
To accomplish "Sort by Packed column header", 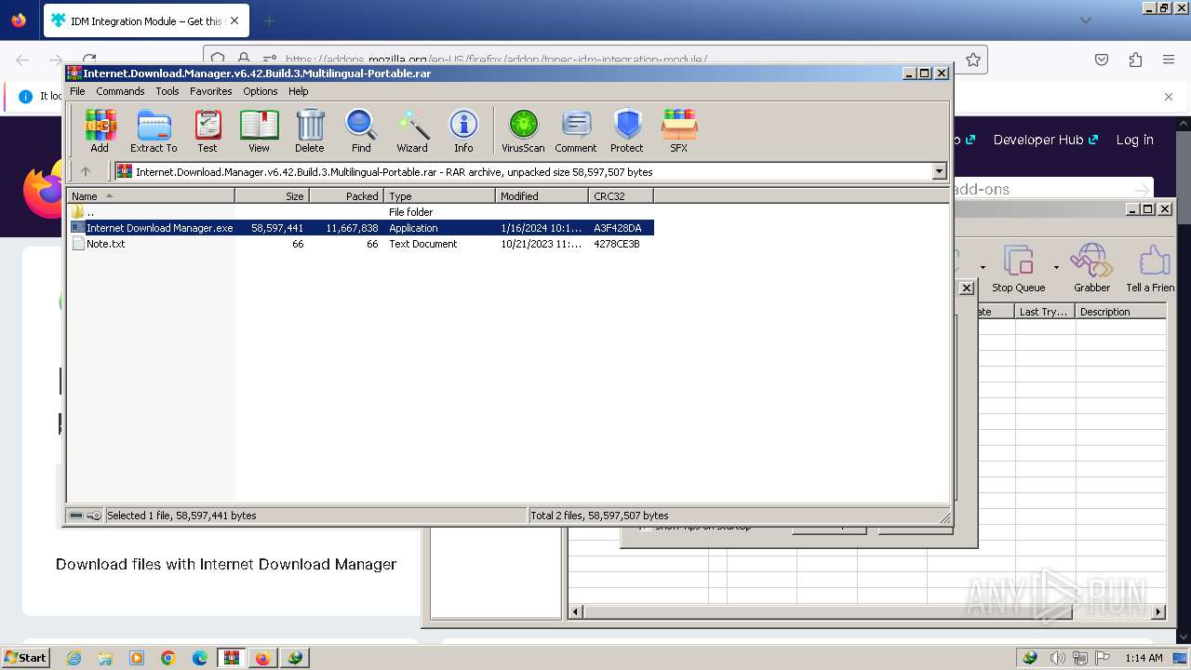I will (346, 195).
